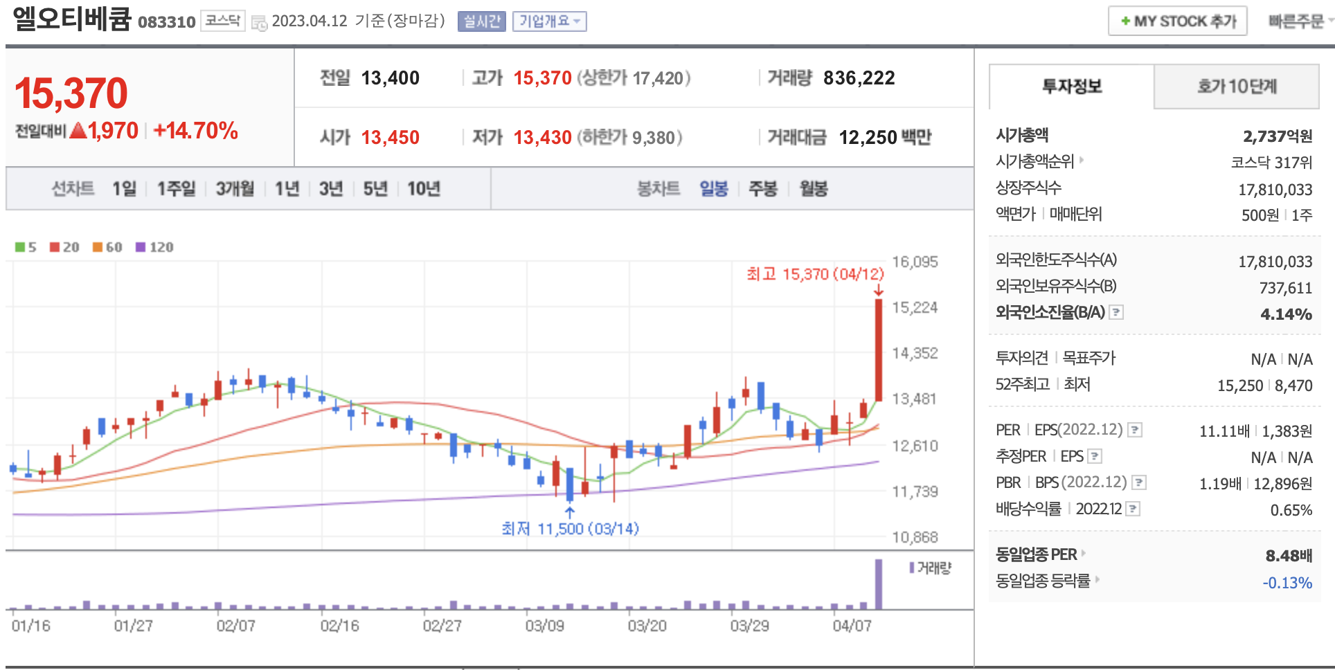1335x670 pixels.
Task: Click the help icon next to 외국인소진율(B/A)
Action: 1116,313
